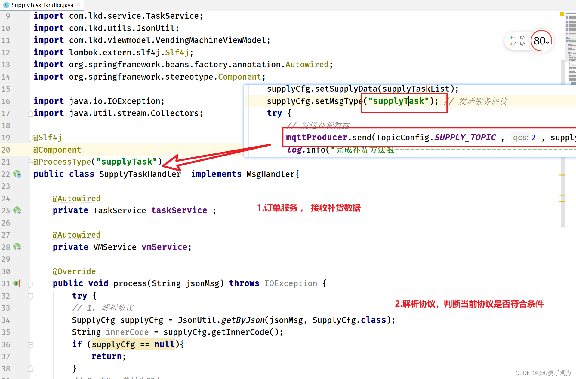Click the @Component annotation on line 20
This screenshot has height=379, width=576.
point(57,150)
